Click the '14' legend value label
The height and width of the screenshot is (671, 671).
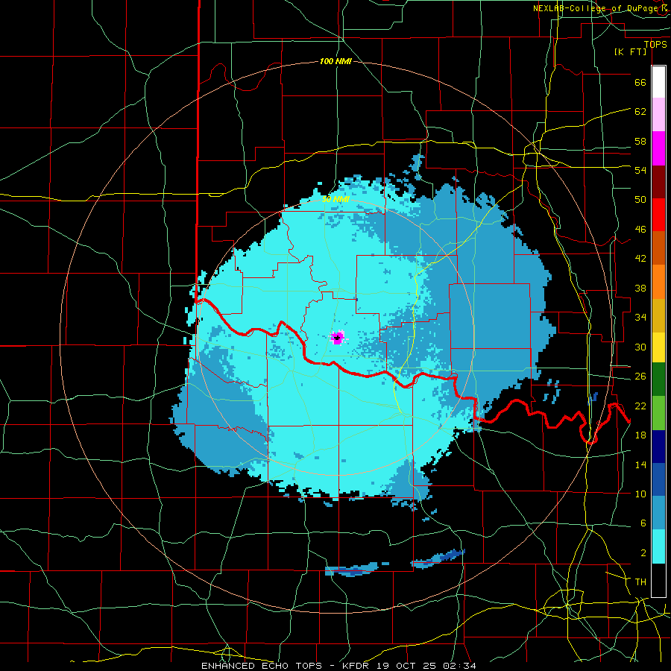point(640,464)
